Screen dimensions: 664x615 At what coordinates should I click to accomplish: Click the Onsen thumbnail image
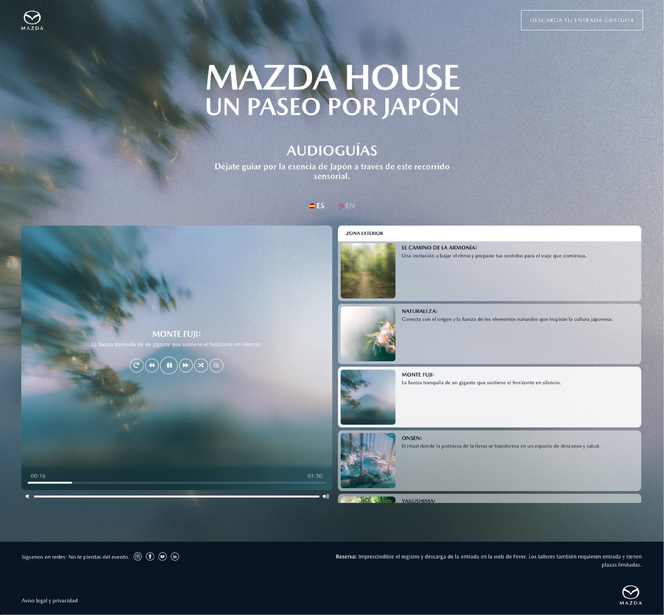click(x=368, y=461)
